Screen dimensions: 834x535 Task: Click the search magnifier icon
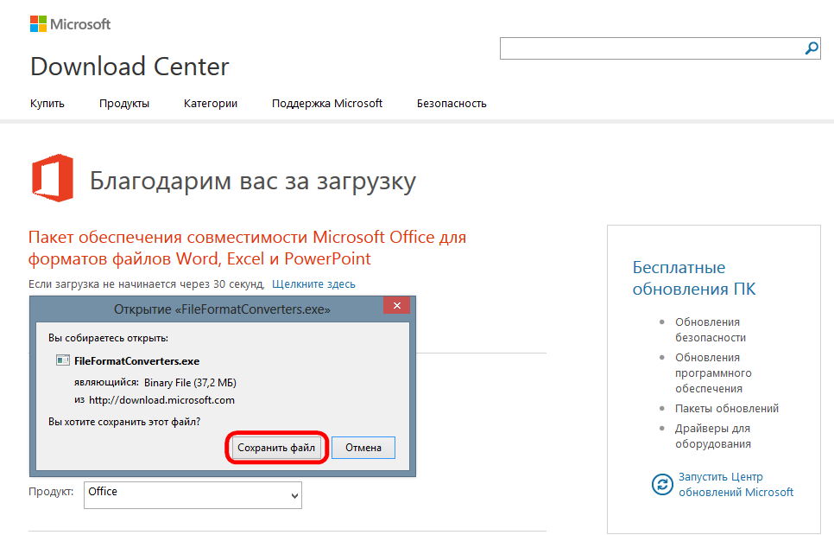[x=811, y=48]
